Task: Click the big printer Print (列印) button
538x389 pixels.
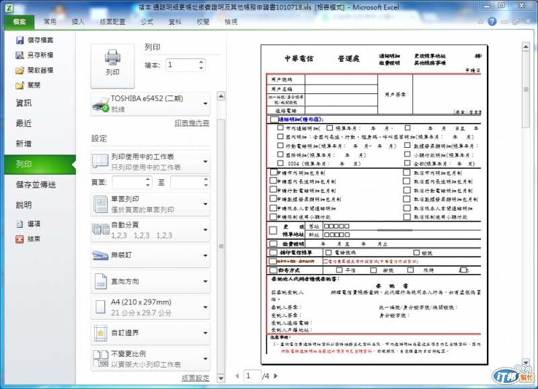Action: point(112,65)
